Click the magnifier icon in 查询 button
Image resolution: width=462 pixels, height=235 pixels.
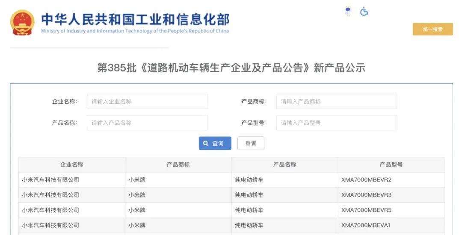tap(206, 143)
